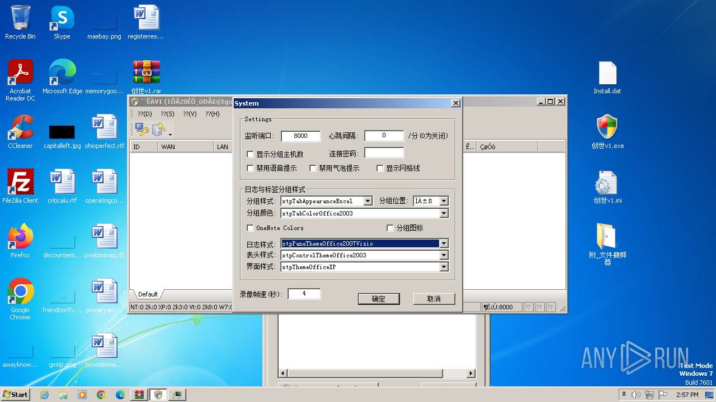Open the ??(S) menu
This screenshot has height=402, width=716.
pyautogui.click(x=167, y=114)
